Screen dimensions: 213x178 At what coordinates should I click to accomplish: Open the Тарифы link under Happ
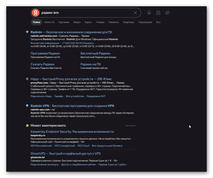(x=59, y=96)
